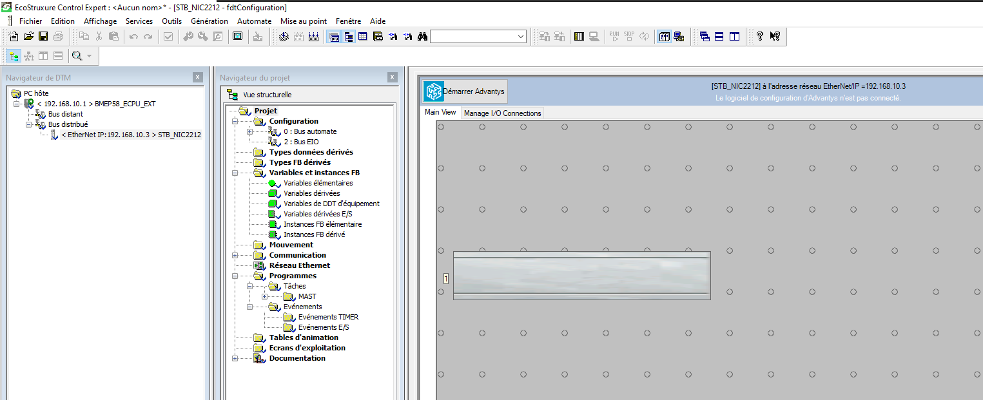The width and height of the screenshot is (983, 400).
Task: Toggle the project browser panel icon
Action: click(349, 37)
